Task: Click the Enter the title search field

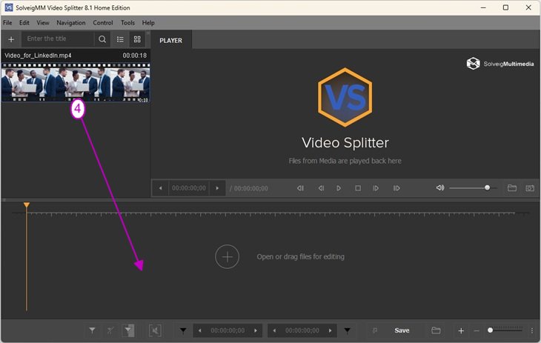Action: 58,39
